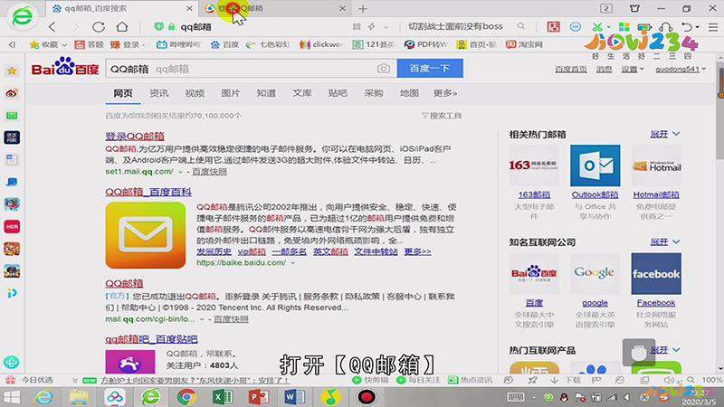
Task: Click the Baidu logo
Action: coord(65,67)
